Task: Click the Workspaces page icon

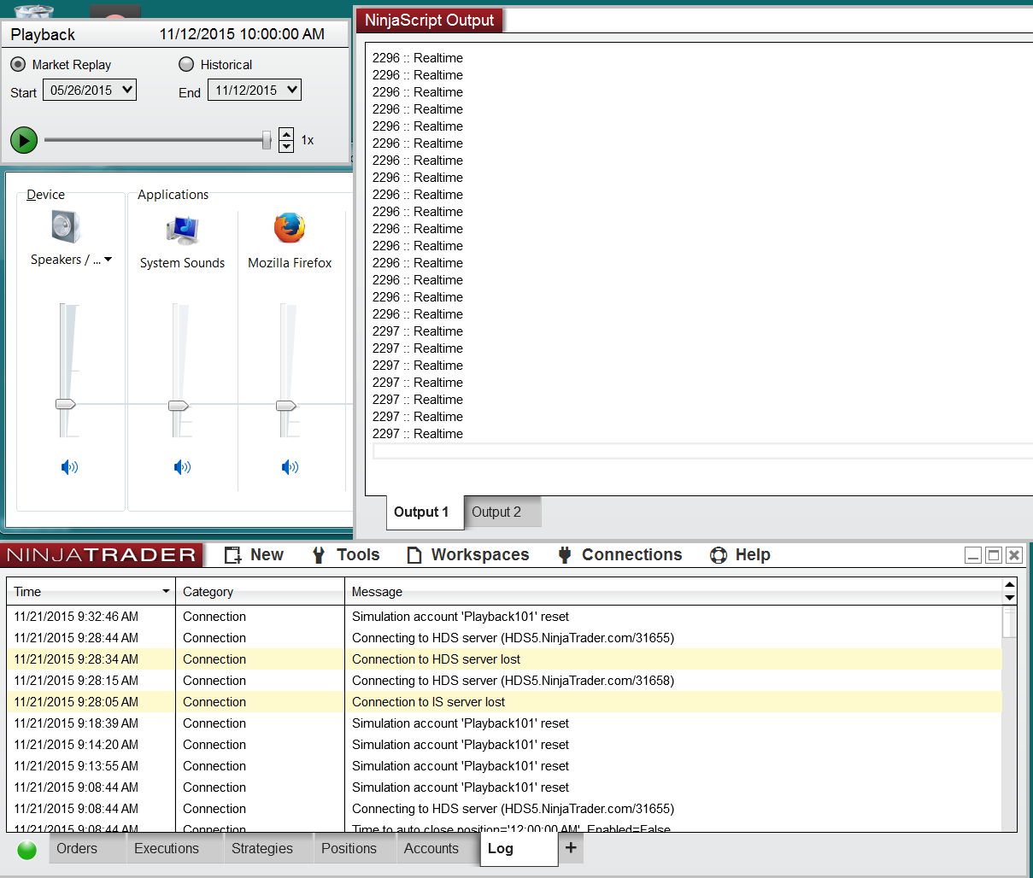Action: point(414,555)
